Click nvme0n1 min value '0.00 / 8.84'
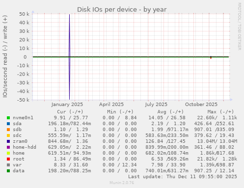 (x=120, y=118)
